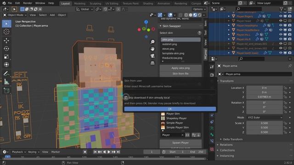Toggle viewport display for Player.headAlpha

pyautogui.click(x=285, y=26)
